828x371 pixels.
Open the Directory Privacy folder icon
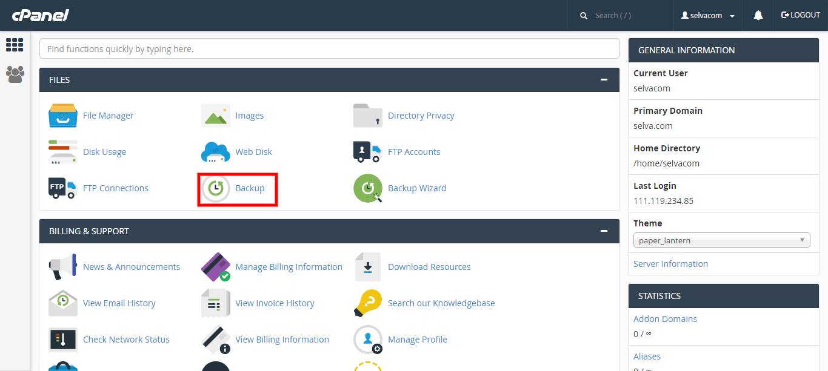[x=368, y=116]
